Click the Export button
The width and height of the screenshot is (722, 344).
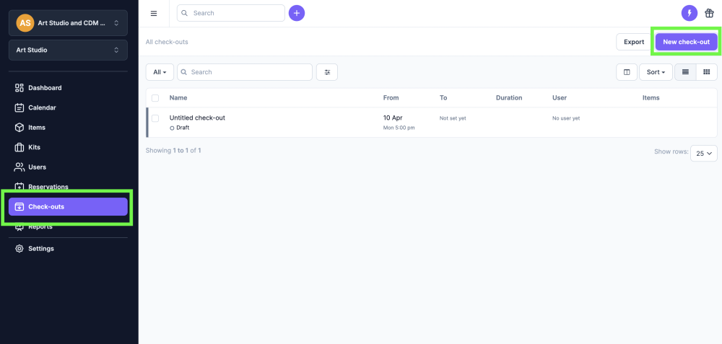coord(633,42)
